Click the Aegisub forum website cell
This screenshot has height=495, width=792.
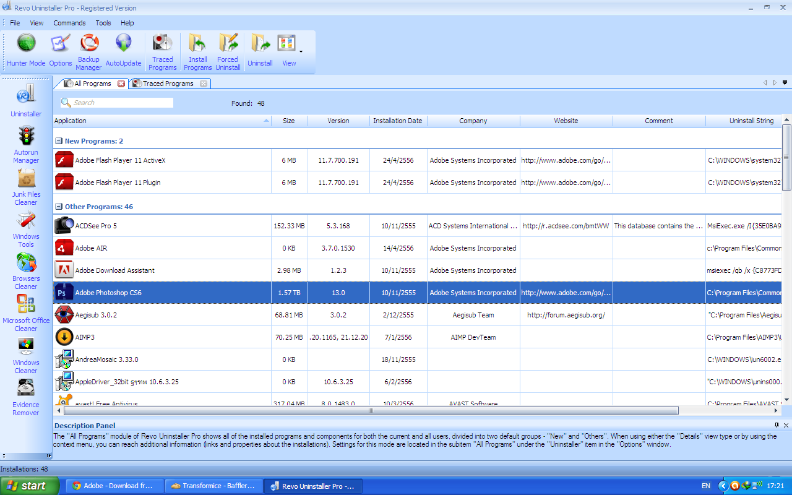(x=566, y=315)
